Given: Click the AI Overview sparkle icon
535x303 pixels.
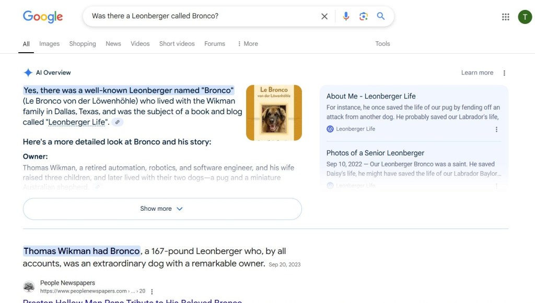Looking at the screenshot, I should [28, 72].
